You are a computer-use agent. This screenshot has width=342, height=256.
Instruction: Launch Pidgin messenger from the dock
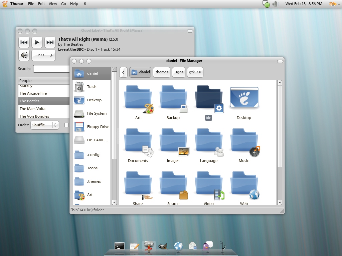(207, 246)
